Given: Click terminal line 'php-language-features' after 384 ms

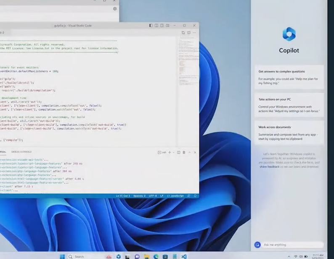Looking at the screenshot, I should (36, 171).
